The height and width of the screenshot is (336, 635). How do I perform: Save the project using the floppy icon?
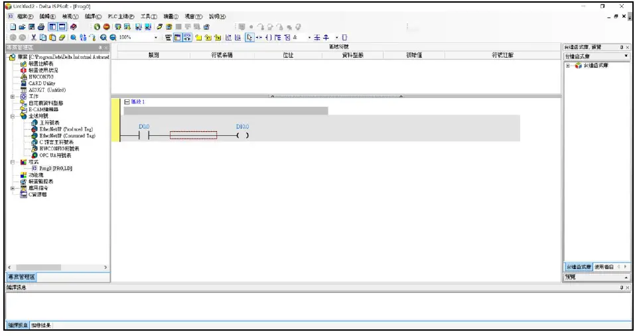point(32,27)
